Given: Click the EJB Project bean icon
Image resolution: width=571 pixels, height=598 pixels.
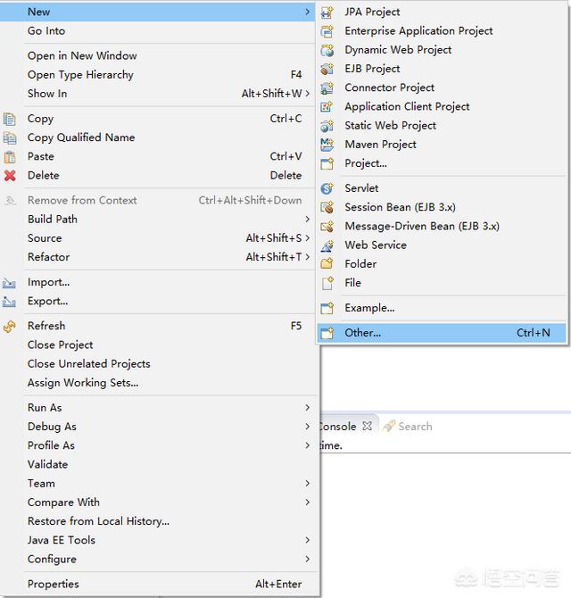Looking at the screenshot, I should click(x=327, y=69).
